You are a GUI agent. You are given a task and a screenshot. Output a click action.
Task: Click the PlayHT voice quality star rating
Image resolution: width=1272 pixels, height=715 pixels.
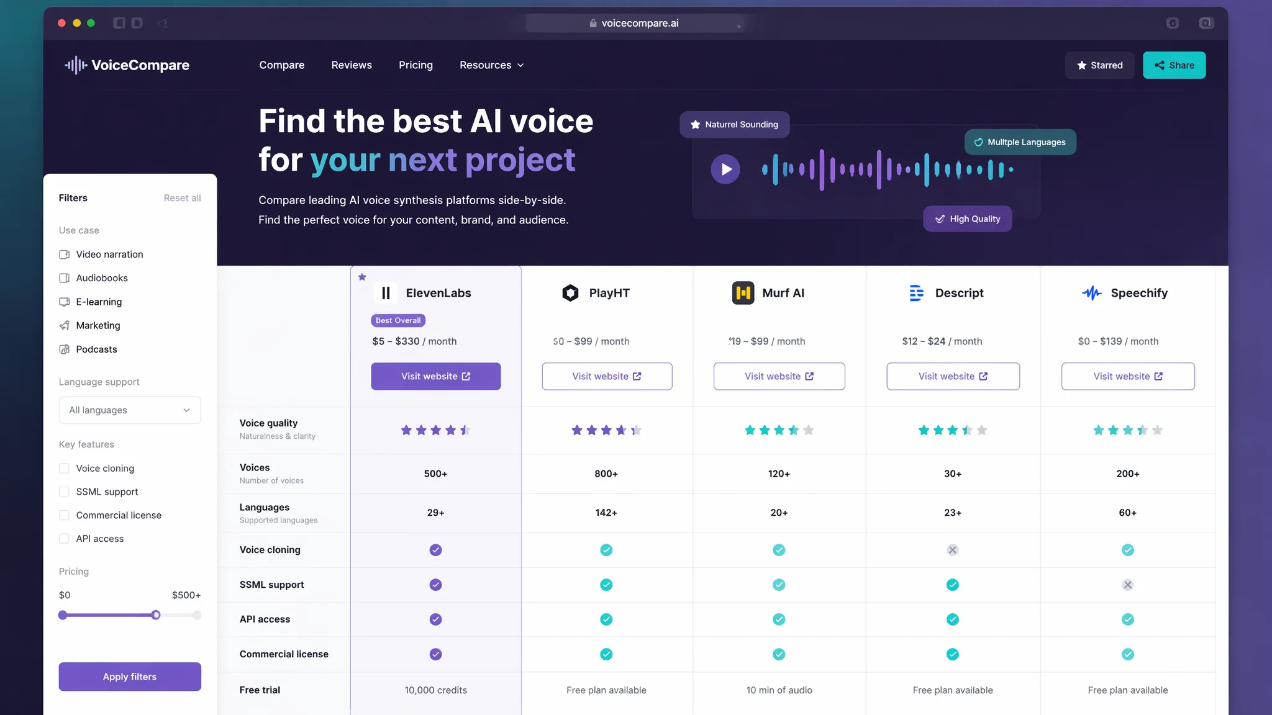[606, 430]
